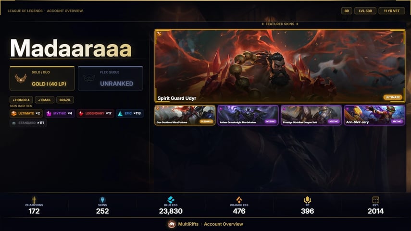This screenshot has width=411, height=231.
Task: Select the Legendary ×17 rarity badge
Action: [x=95, y=113]
